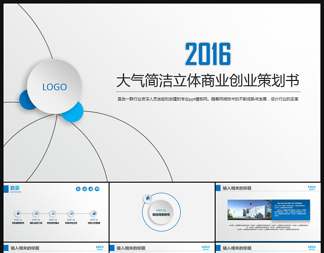Click the LOGO mark on the building slide
This screenshot has width=324, height=253.
pyautogui.click(x=312, y=188)
